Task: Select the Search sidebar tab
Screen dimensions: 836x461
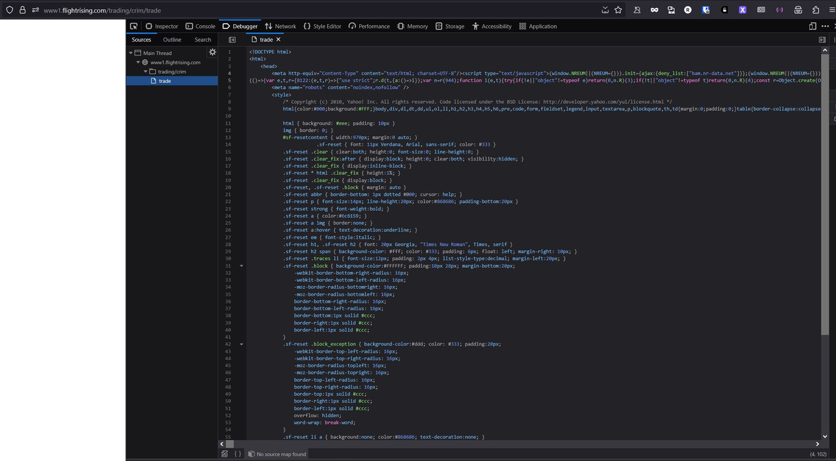Action: pos(203,39)
